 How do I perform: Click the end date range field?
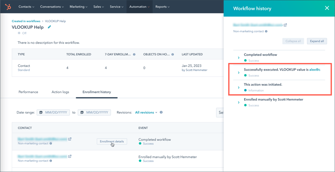coord(94,112)
